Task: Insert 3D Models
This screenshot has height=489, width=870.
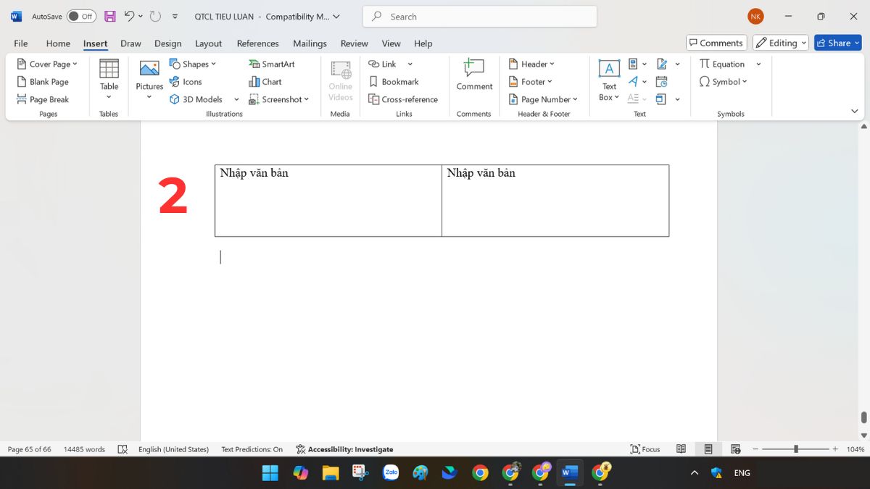Action: (x=196, y=99)
